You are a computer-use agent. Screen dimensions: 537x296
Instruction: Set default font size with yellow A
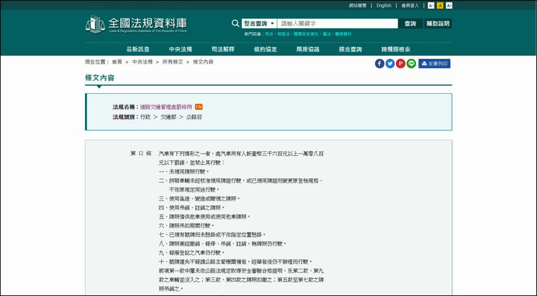tap(440, 5)
